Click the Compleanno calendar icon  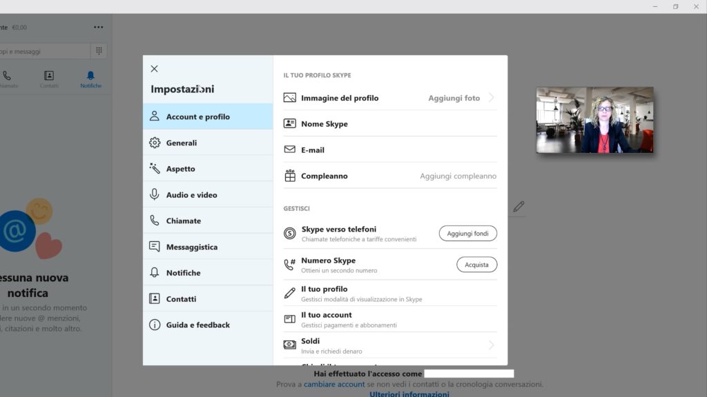point(289,175)
